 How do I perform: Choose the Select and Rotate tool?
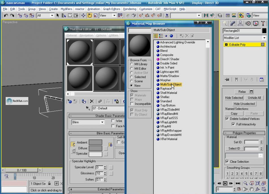coord(89,16)
